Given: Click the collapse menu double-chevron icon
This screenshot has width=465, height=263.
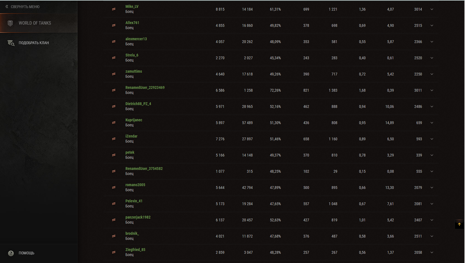Looking at the screenshot, I should click(7, 7).
